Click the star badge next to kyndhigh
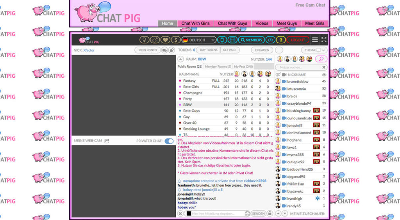400x220 pixels. click(317, 198)
